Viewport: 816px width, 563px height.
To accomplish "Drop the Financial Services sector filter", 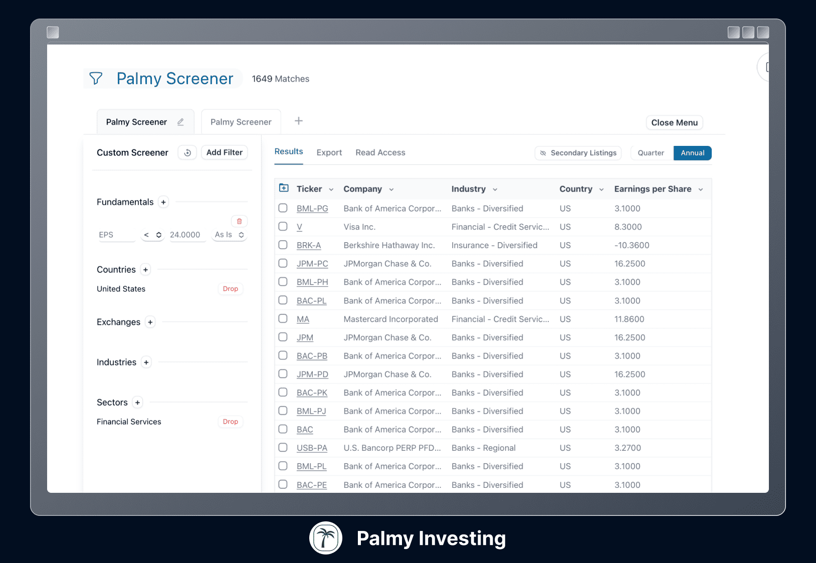I will pyautogui.click(x=231, y=422).
